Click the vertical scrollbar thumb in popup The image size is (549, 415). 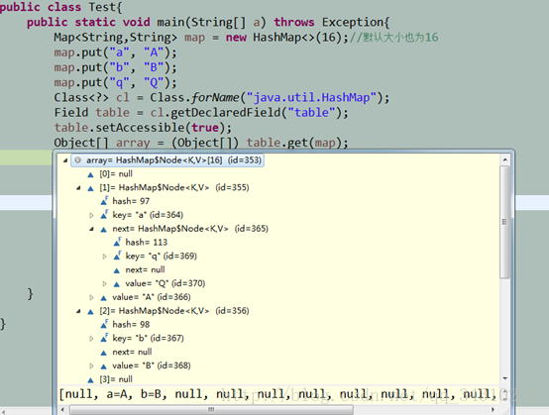(x=504, y=222)
